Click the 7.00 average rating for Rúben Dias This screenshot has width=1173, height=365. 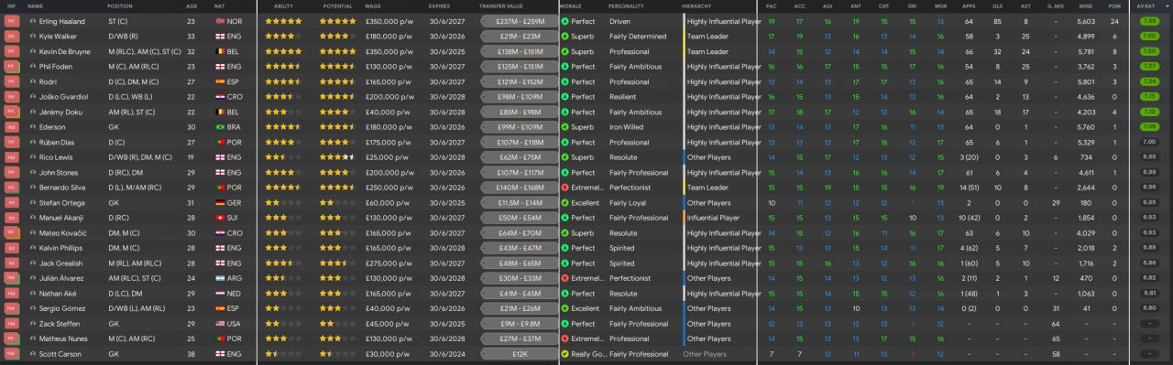(x=1149, y=142)
